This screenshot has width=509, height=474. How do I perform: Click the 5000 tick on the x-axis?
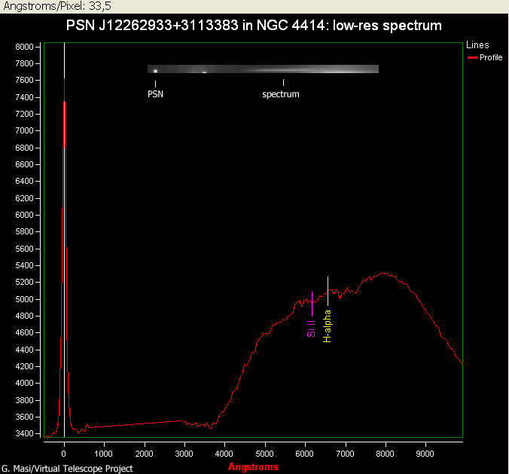coord(265,454)
